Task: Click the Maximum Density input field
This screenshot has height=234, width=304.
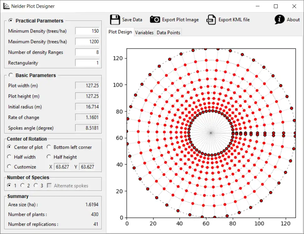Action: (x=87, y=41)
